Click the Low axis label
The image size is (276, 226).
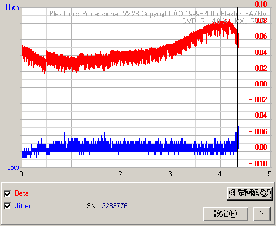point(13,167)
